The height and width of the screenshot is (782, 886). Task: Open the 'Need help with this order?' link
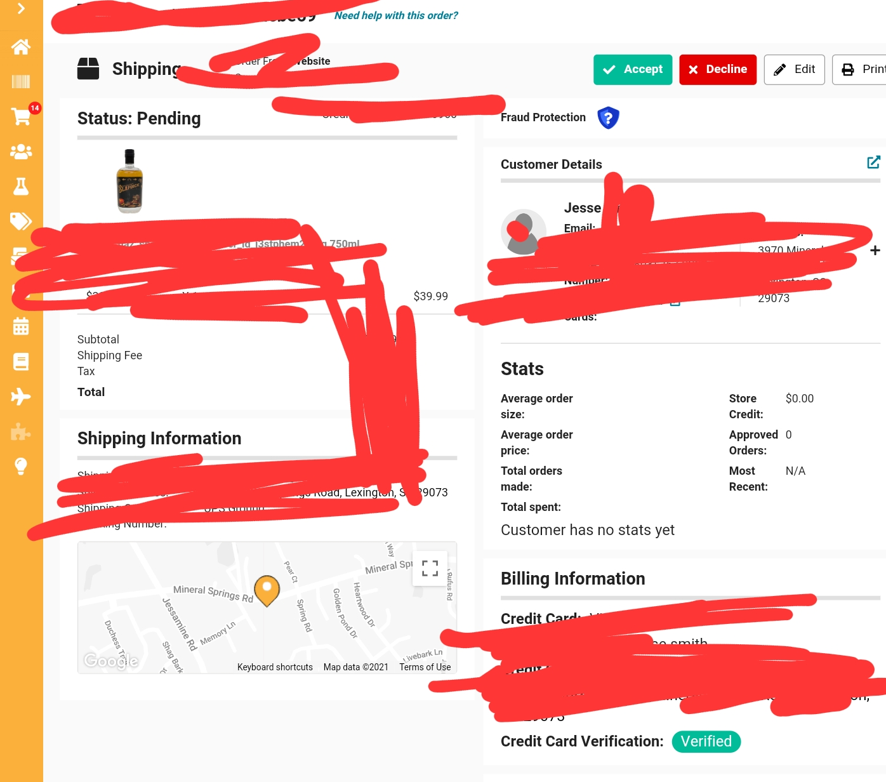396,16
